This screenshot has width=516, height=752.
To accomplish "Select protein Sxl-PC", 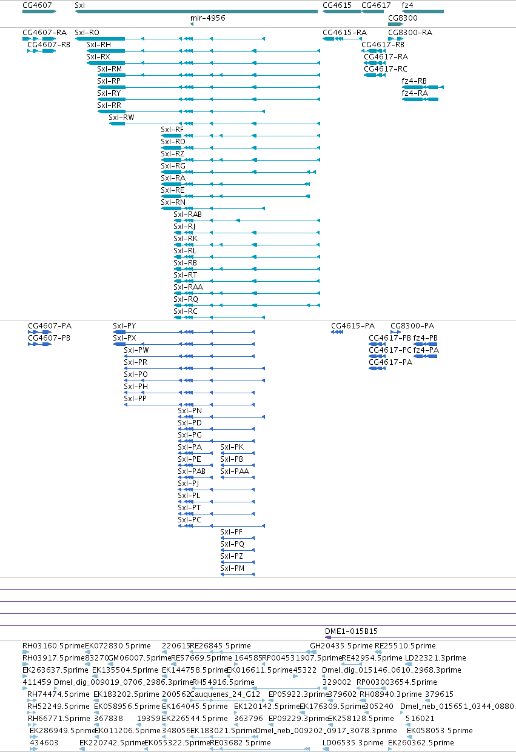I will coord(189,520).
